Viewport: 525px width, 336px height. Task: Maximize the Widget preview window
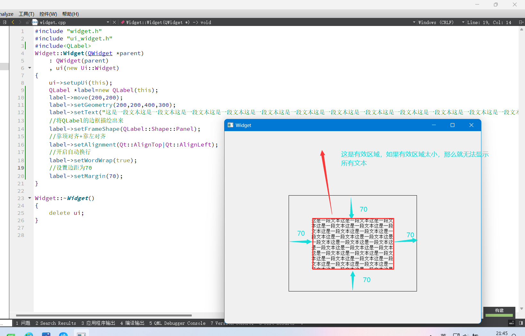453,125
